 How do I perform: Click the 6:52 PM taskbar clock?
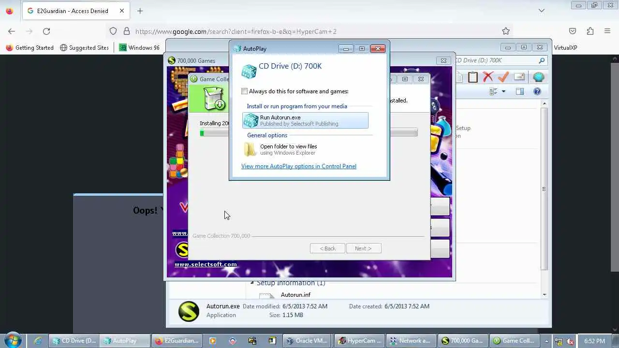tap(594, 341)
